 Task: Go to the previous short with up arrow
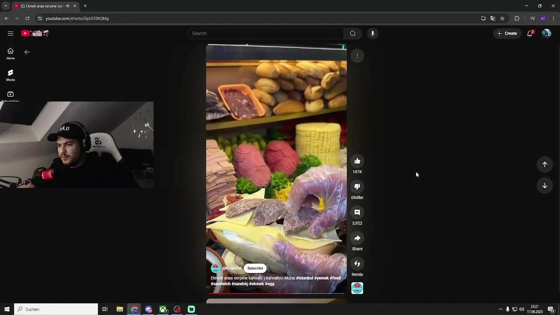545,164
